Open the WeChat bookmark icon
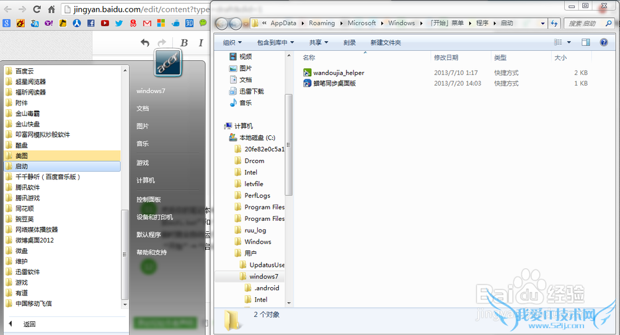This screenshot has height=335, width=620. click(203, 23)
